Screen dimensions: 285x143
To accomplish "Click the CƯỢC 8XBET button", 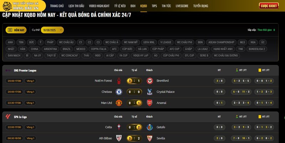I will pos(269,6).
